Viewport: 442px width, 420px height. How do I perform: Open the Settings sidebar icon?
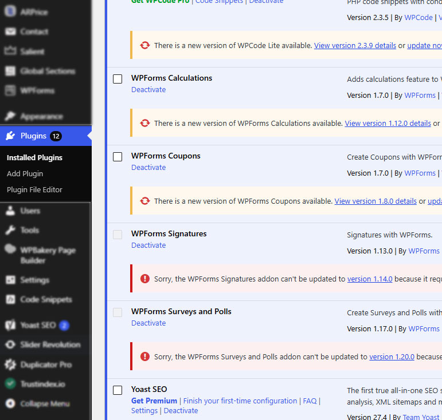(10, 280)
